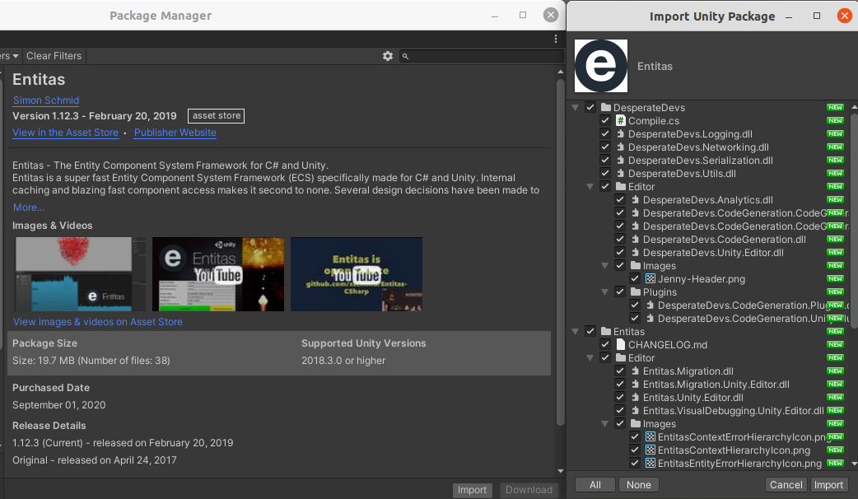The image size is (858, 499).
Task: Open View images & videos on Asset Store
Action: [x=98, y=322]
